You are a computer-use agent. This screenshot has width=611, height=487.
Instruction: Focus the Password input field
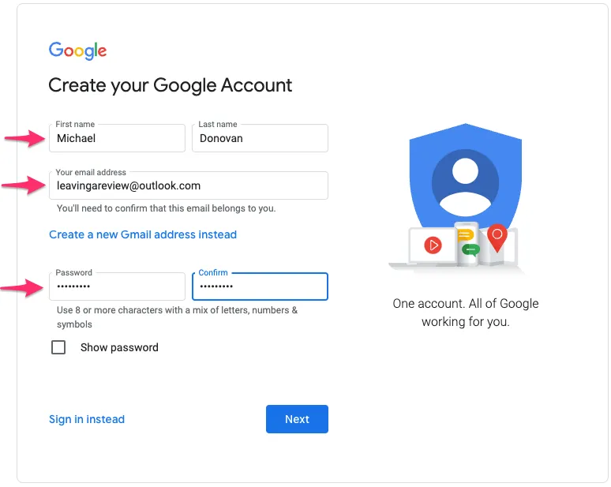click(117, 287)
